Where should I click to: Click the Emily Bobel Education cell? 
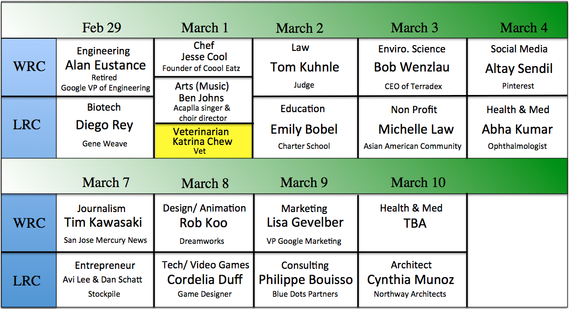tap(304, 128)
